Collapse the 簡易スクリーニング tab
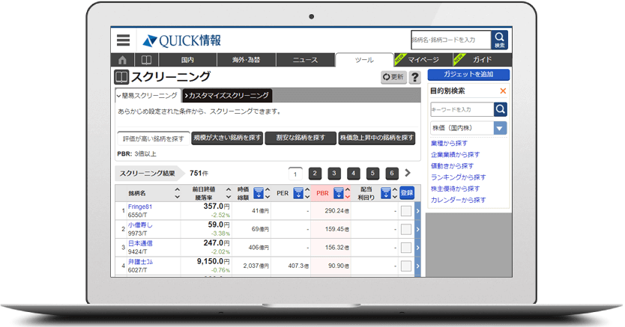The image size is (625, 327). pos(148,96)
